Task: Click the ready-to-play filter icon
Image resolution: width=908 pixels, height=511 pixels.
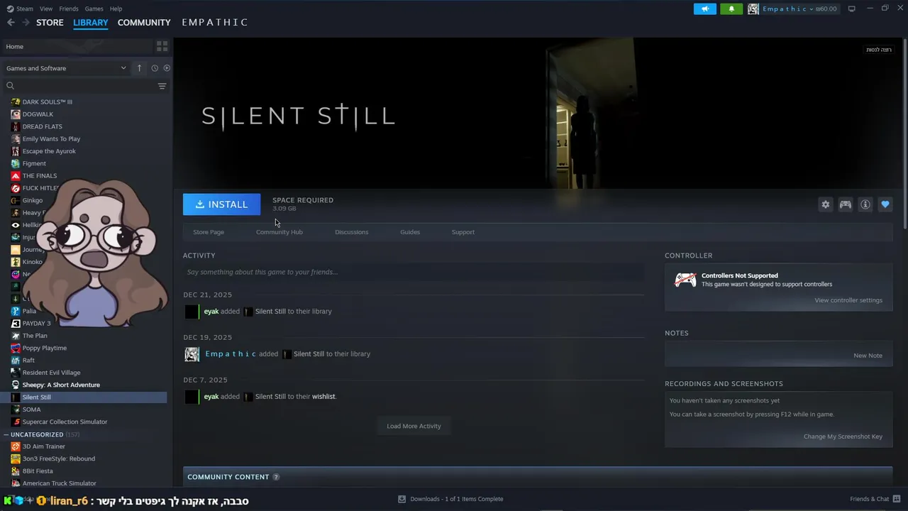Action: tap(167, 68)
